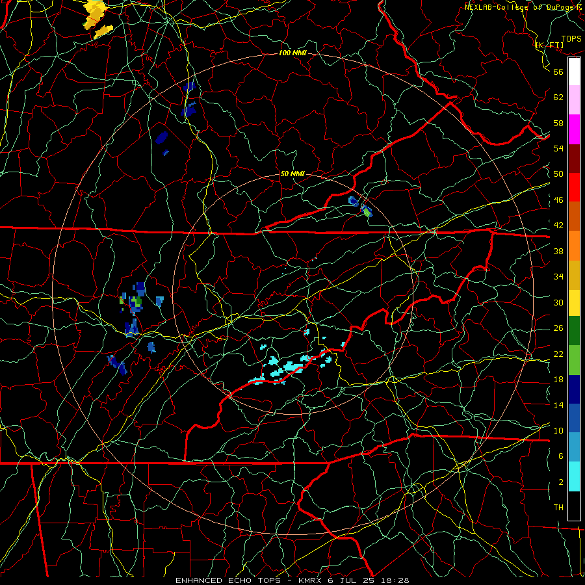Click the 66 legend value

[x=558, y=71]
